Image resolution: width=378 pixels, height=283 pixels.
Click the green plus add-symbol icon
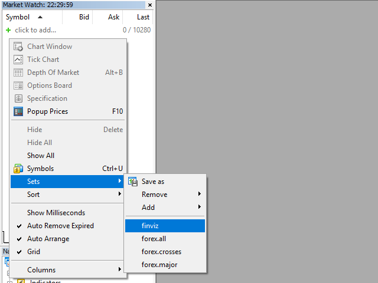click(x=8, y=30)
